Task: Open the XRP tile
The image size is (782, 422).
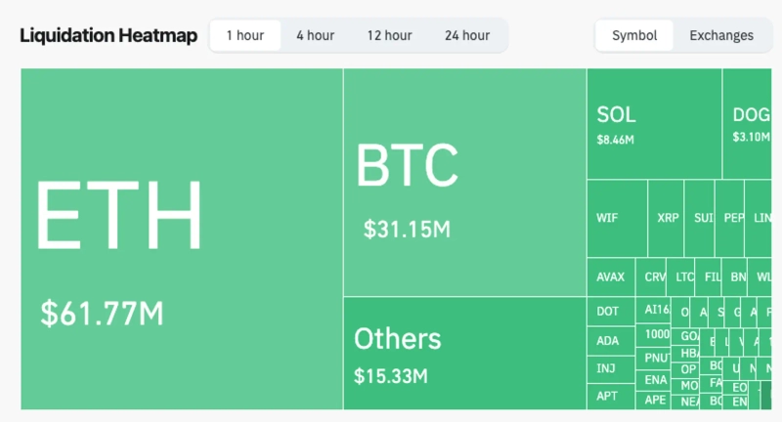Action: [667, 219]
